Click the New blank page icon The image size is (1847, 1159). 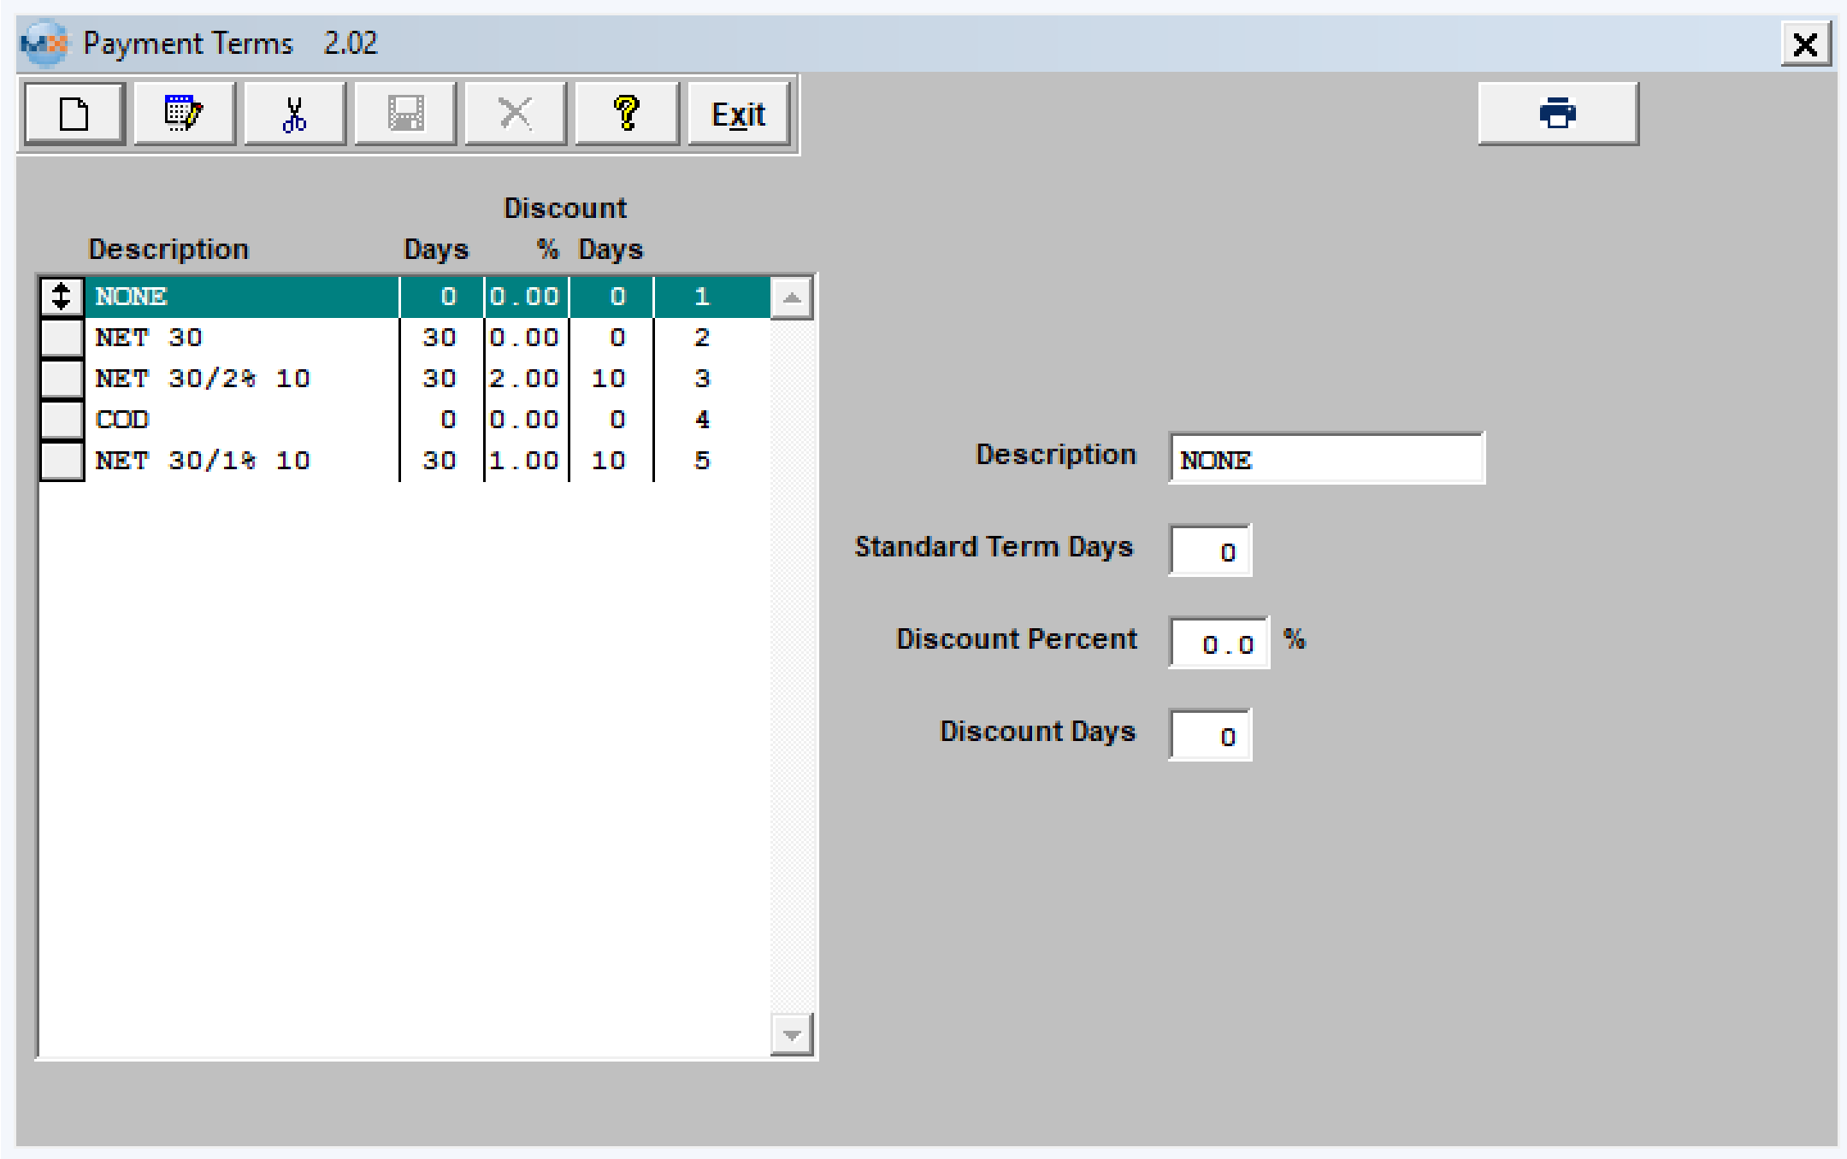(x=74, y=114)
